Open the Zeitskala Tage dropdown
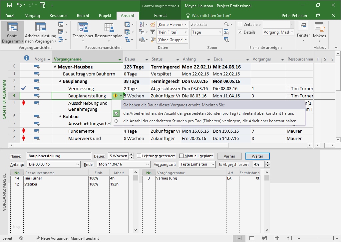This screenshot has width=341, height=242. (220, 32)
